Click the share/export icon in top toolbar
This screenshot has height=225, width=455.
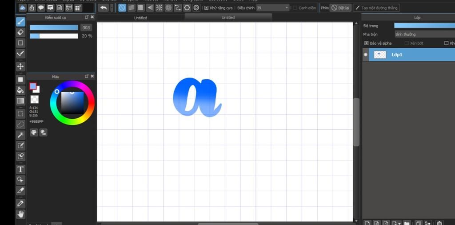tap(32, 8)
